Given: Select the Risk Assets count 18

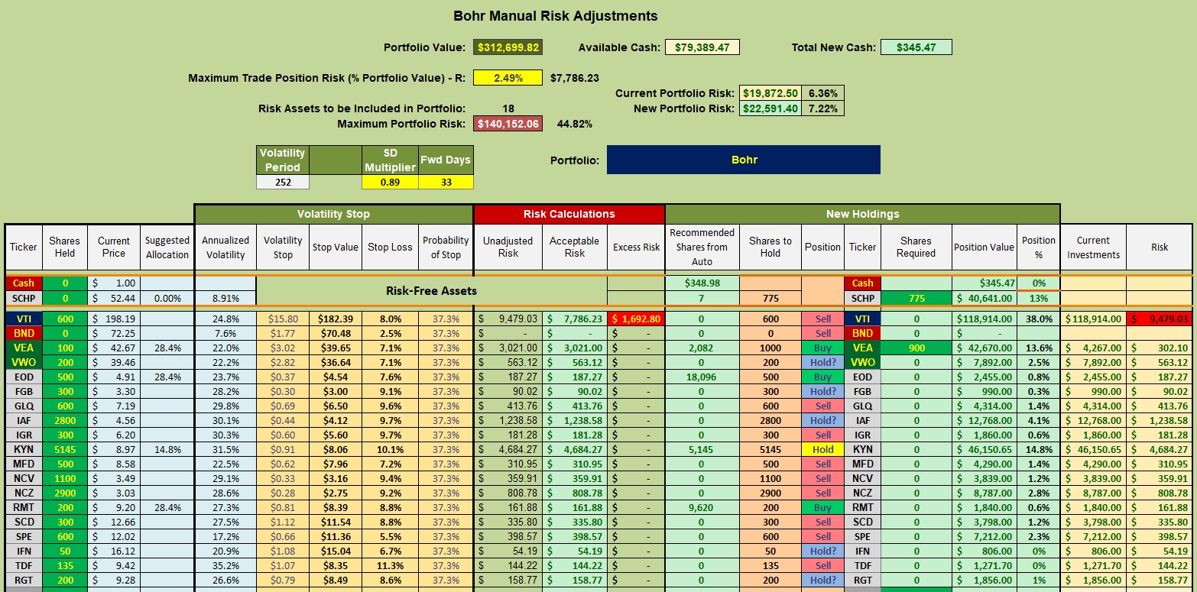Looking at the screenshot, I should coord(508,108).
